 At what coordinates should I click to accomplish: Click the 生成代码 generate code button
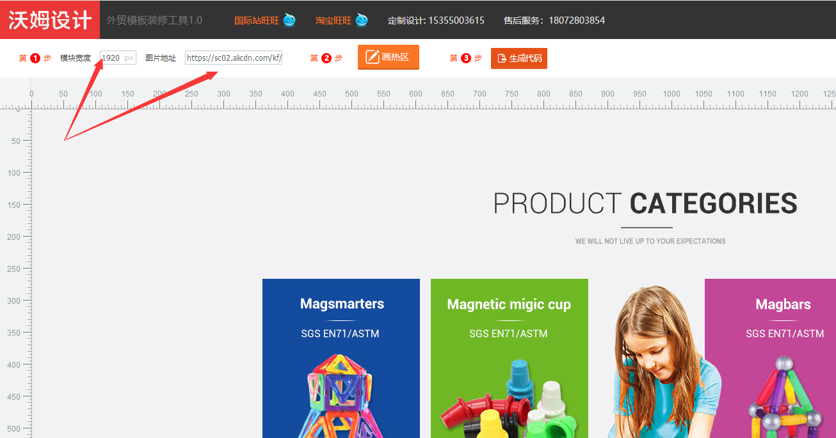click(518, 58)
